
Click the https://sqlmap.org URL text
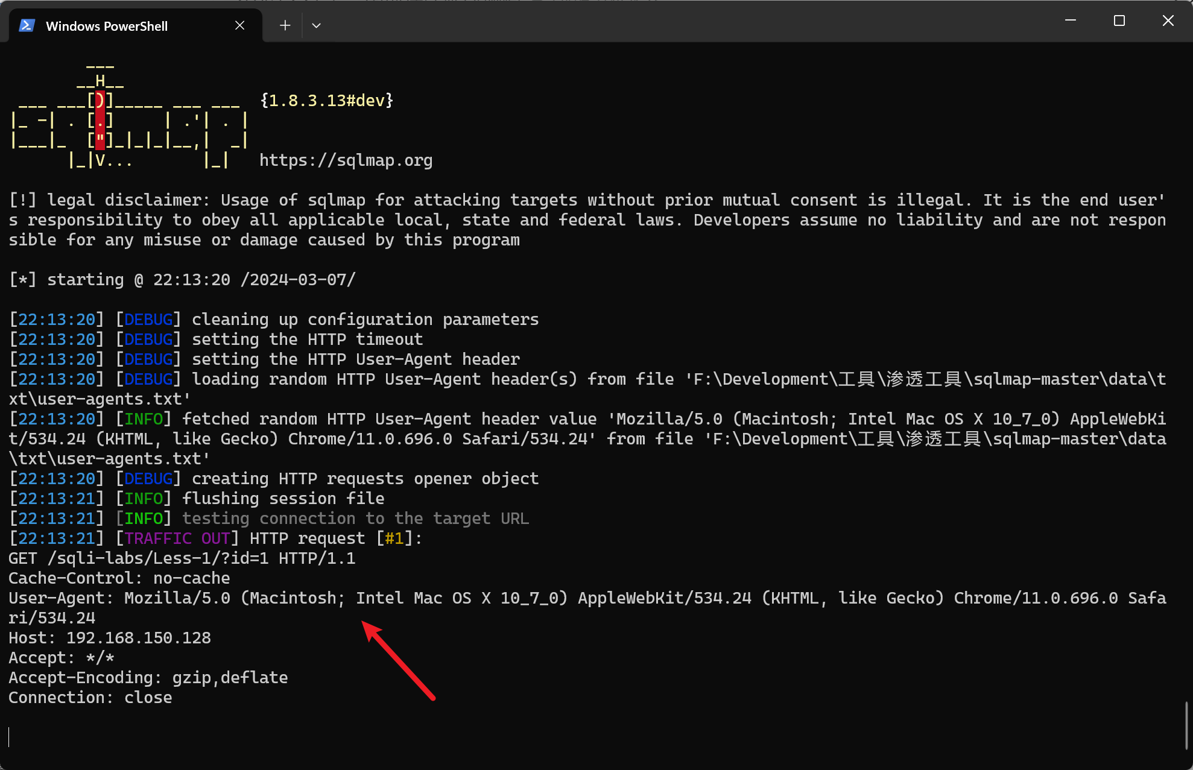click(x=346, y=160)
